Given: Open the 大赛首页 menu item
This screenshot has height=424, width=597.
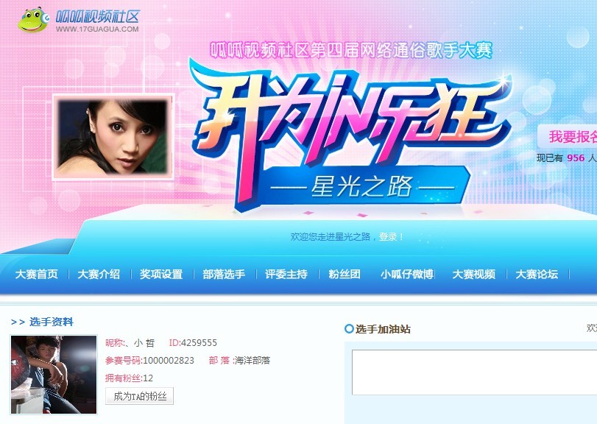Looking at the screenshot, I should (37, 274).
